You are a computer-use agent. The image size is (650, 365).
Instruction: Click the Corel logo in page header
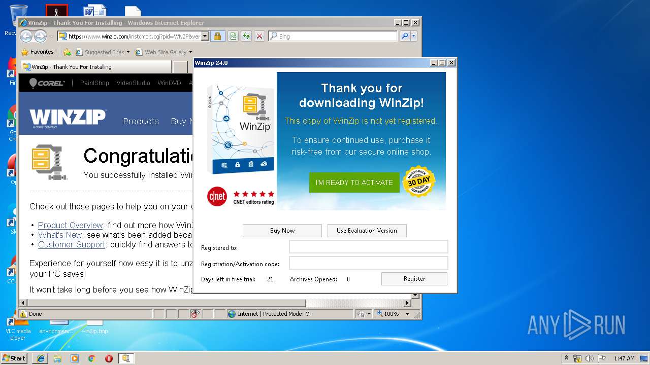point(47,83)
